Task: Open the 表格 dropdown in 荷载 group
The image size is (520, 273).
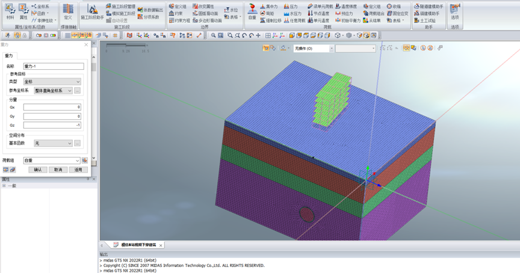Action: click(x=395, y=20)
